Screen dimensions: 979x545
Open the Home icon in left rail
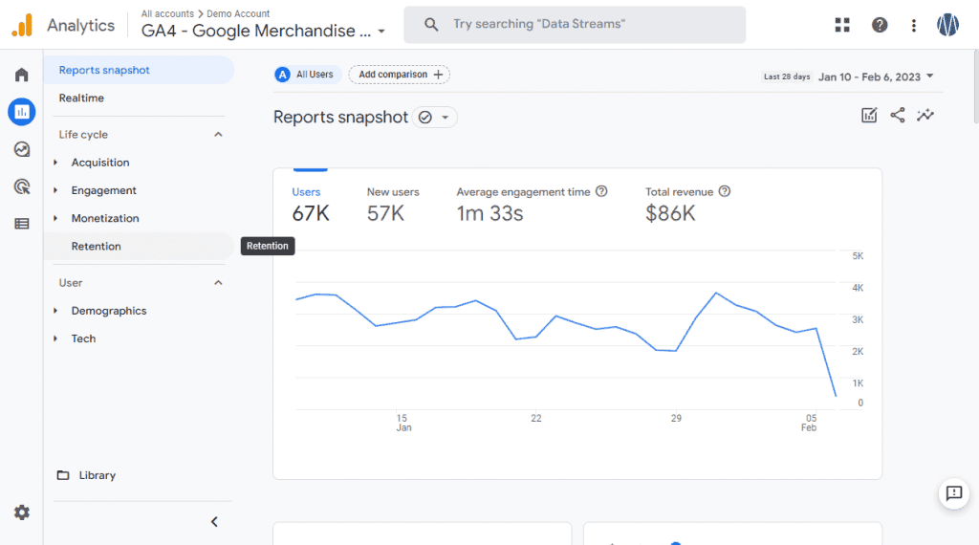point(21,75)
